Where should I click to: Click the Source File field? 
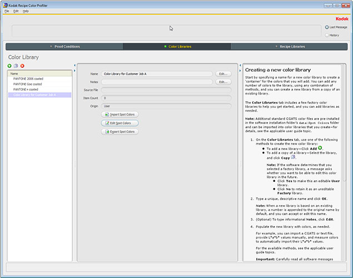click(166, 90)
